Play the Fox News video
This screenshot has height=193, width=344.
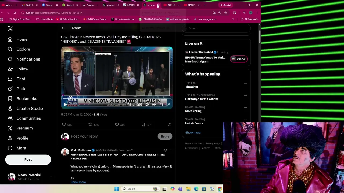[65, 105]
